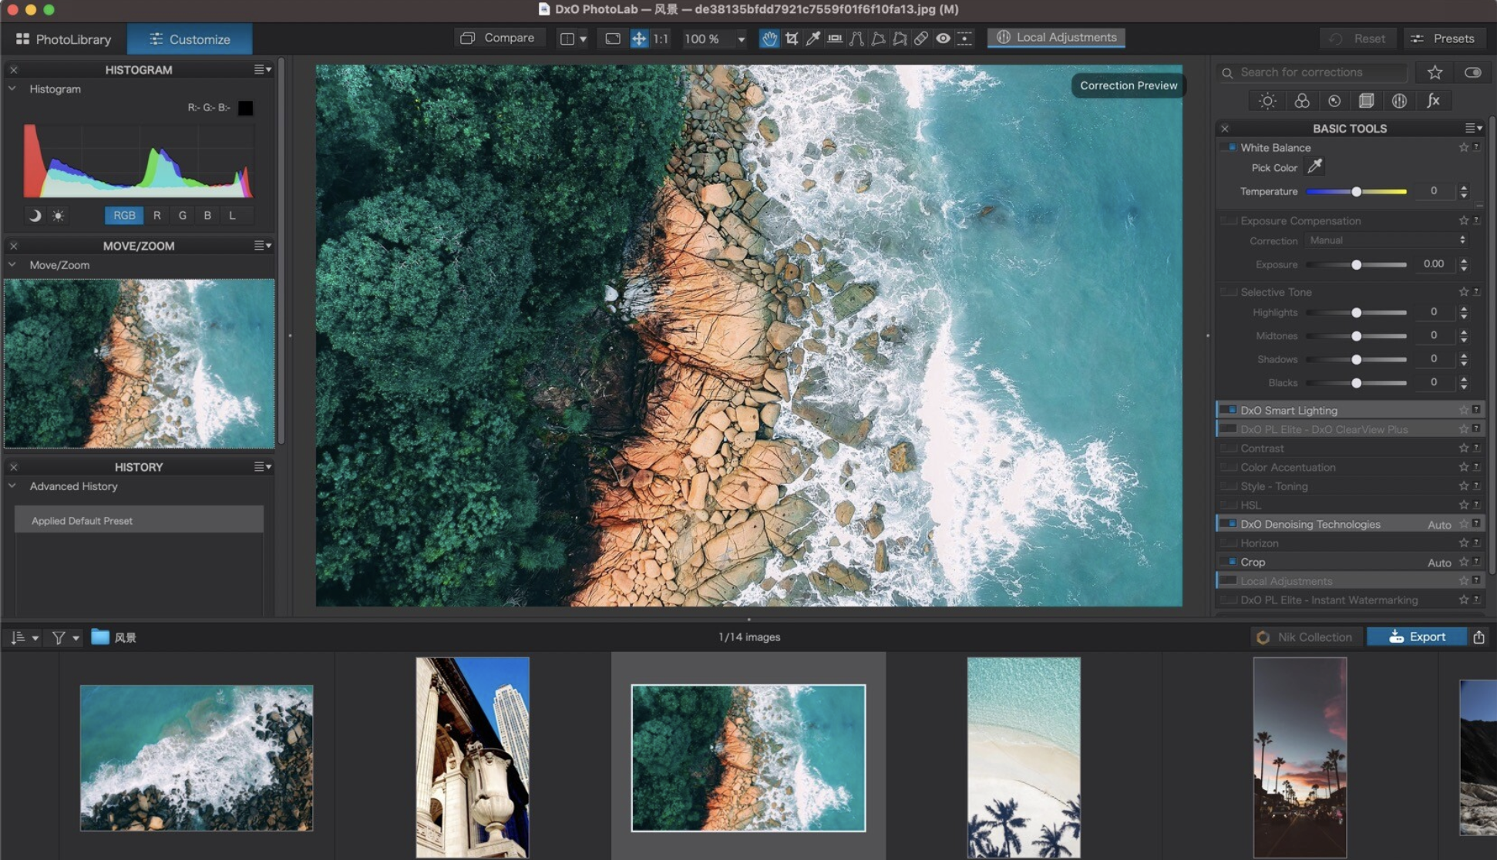Show the Effects fx palette
This screenshot has height=860, width=1497.
[1433, 101]
